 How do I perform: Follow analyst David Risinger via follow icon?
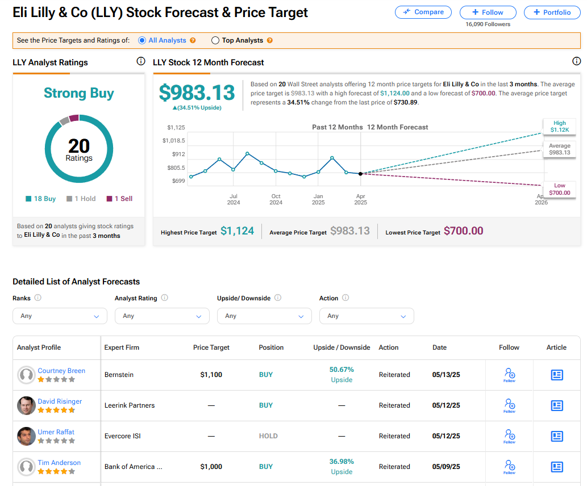point(510,405)
